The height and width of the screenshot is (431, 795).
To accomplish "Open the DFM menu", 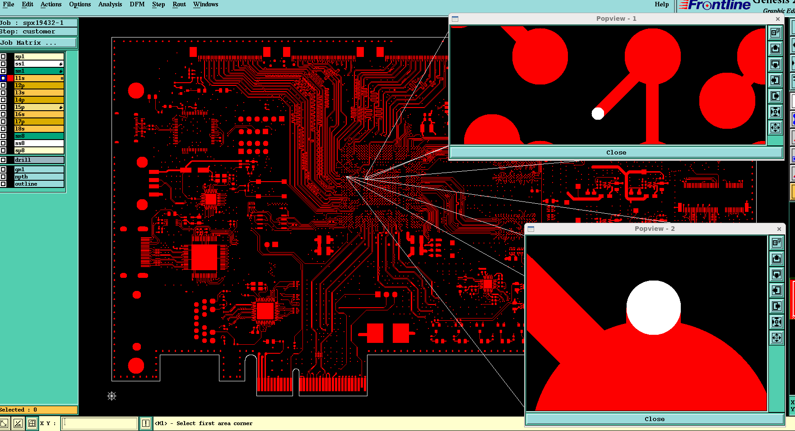I will (137, 5).
